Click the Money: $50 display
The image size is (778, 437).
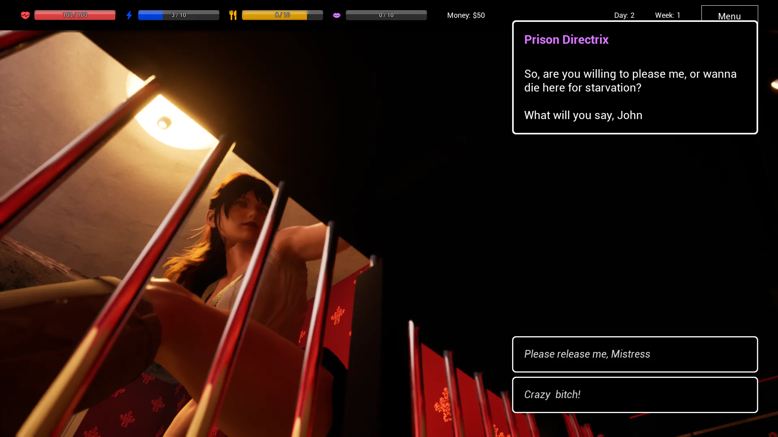[466, 15]
